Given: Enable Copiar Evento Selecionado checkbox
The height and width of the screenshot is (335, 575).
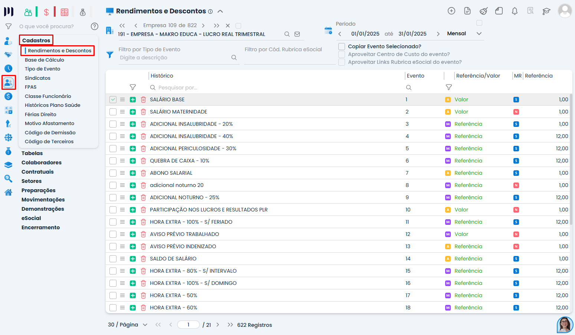Looking at the screenshot, I should (342, 46).
